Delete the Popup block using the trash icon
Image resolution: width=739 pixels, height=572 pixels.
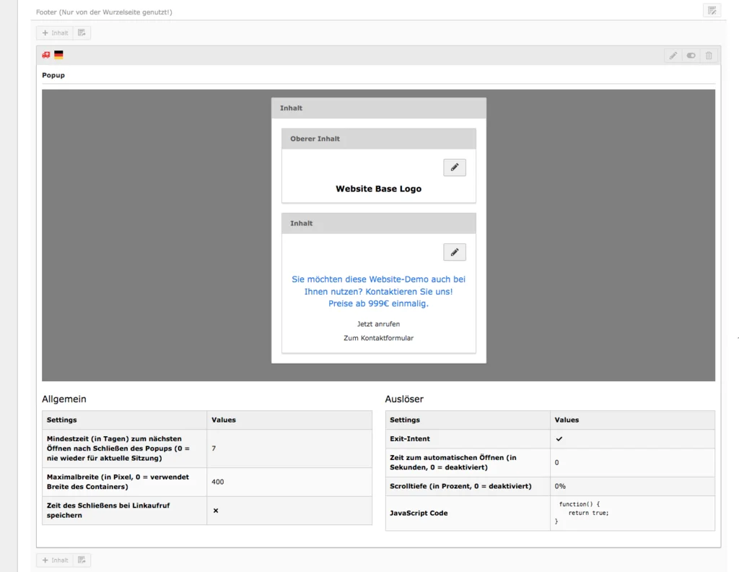[x=709, y=55]
